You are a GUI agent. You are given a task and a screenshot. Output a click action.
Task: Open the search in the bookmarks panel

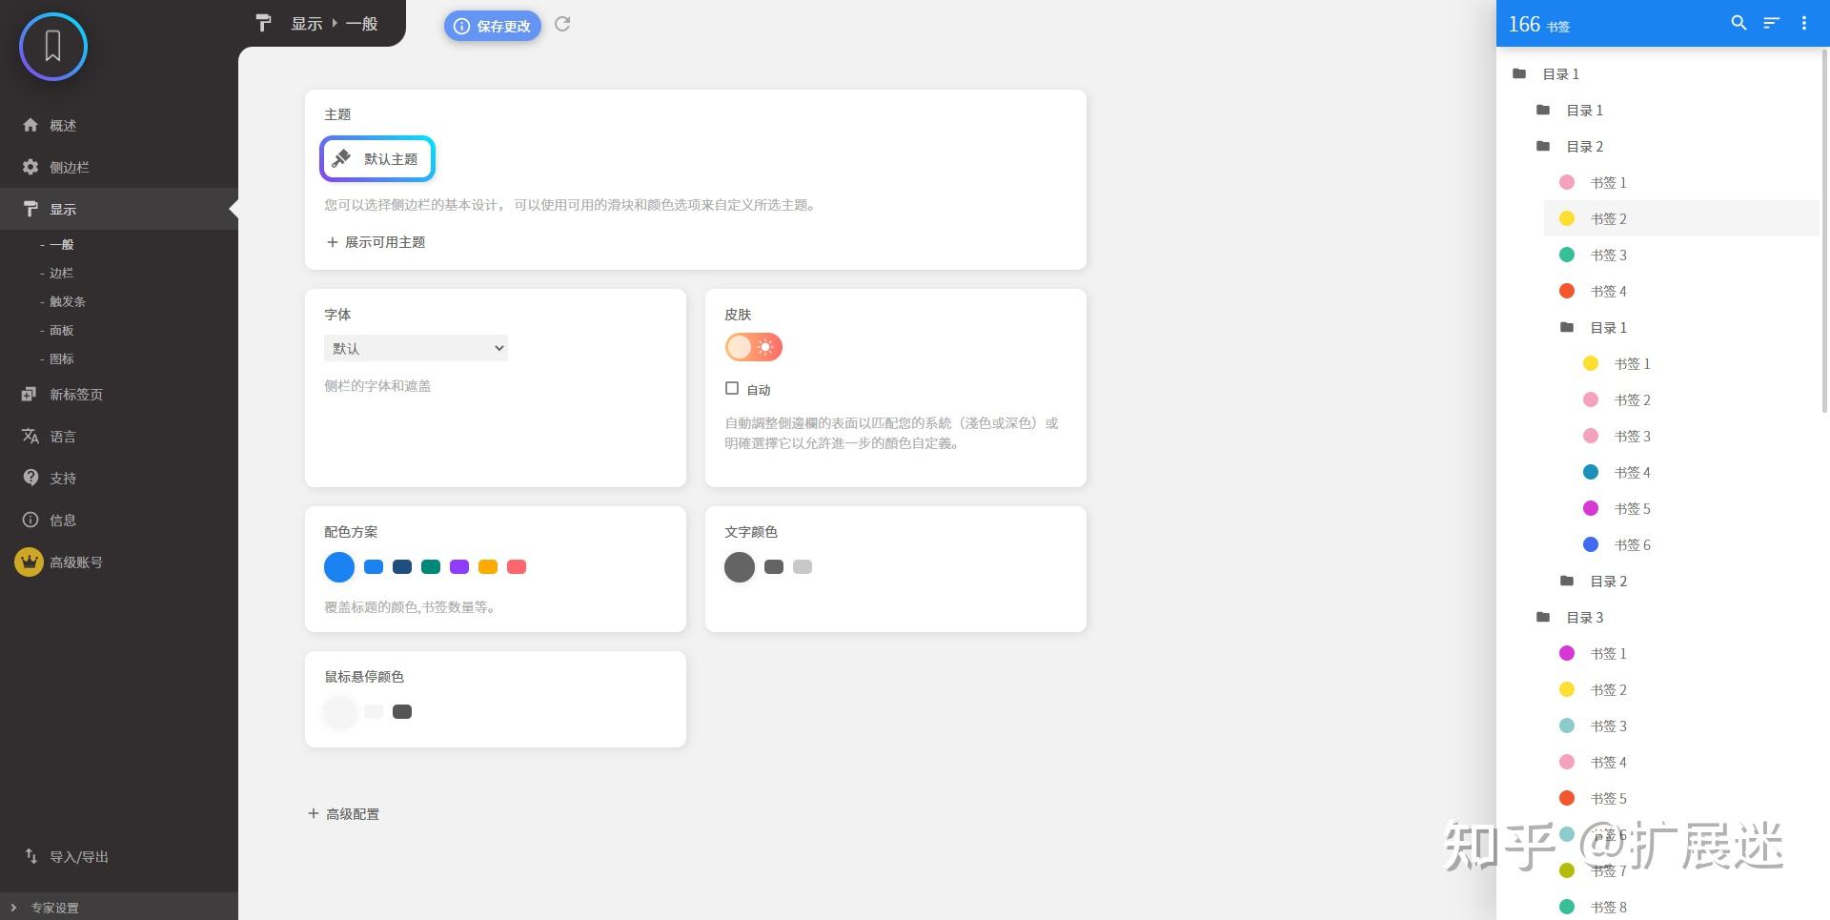[1738, 23]
